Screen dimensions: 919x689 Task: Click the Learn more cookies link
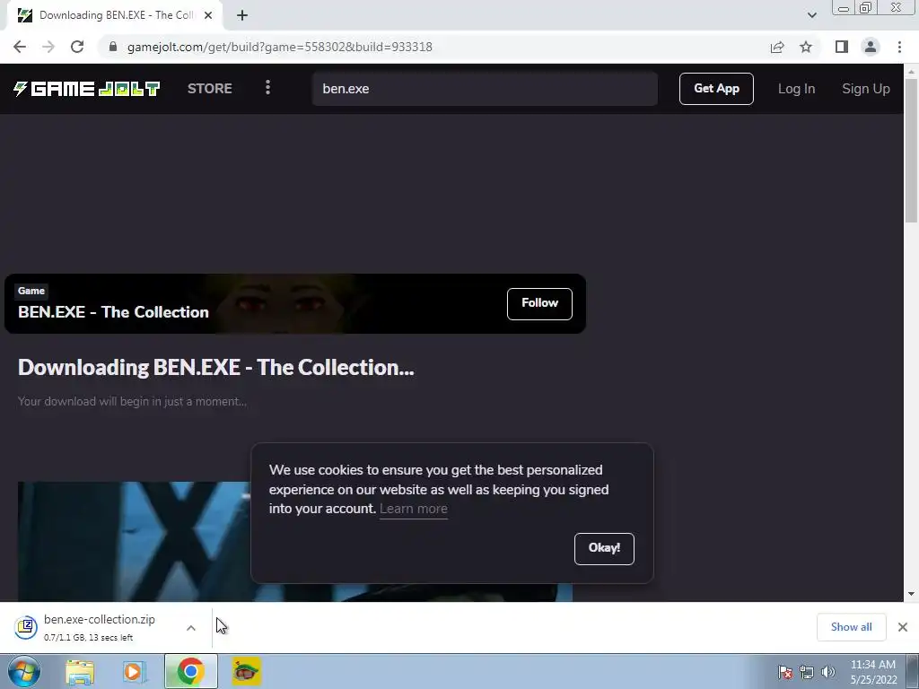(413, 509)
